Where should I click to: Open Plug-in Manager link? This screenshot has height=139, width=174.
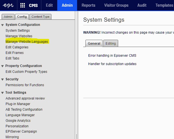18,104
